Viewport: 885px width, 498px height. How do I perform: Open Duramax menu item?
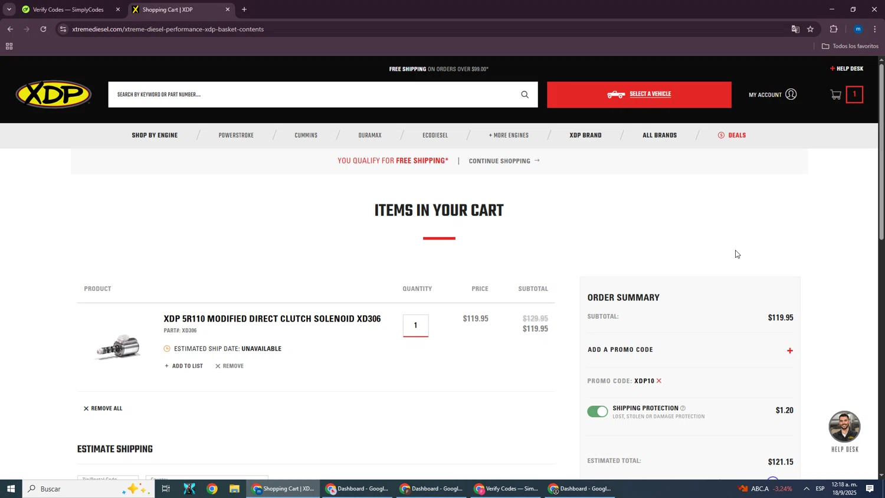(370, 136)
